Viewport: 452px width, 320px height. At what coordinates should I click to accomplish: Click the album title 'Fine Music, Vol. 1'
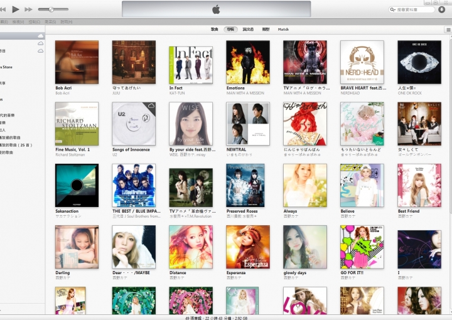point(73,150)
